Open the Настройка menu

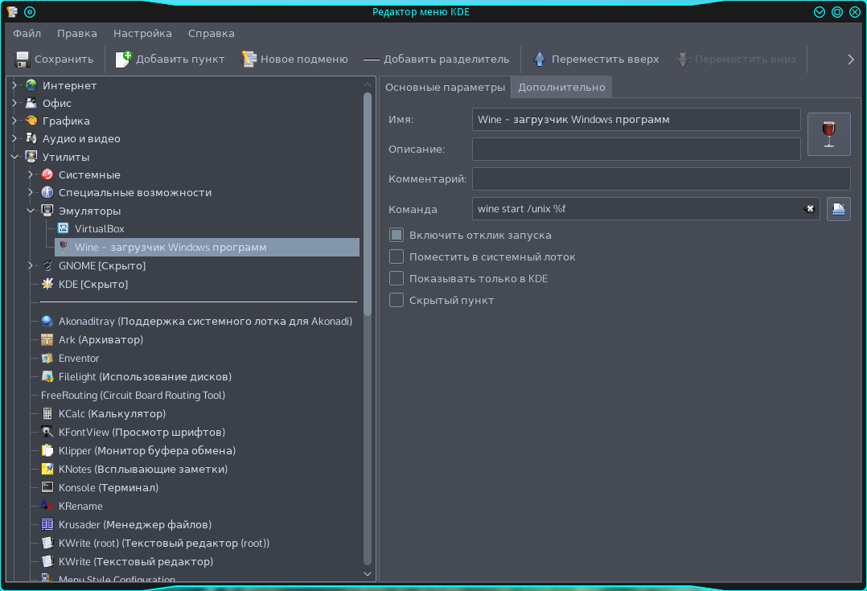pos(142,33)
